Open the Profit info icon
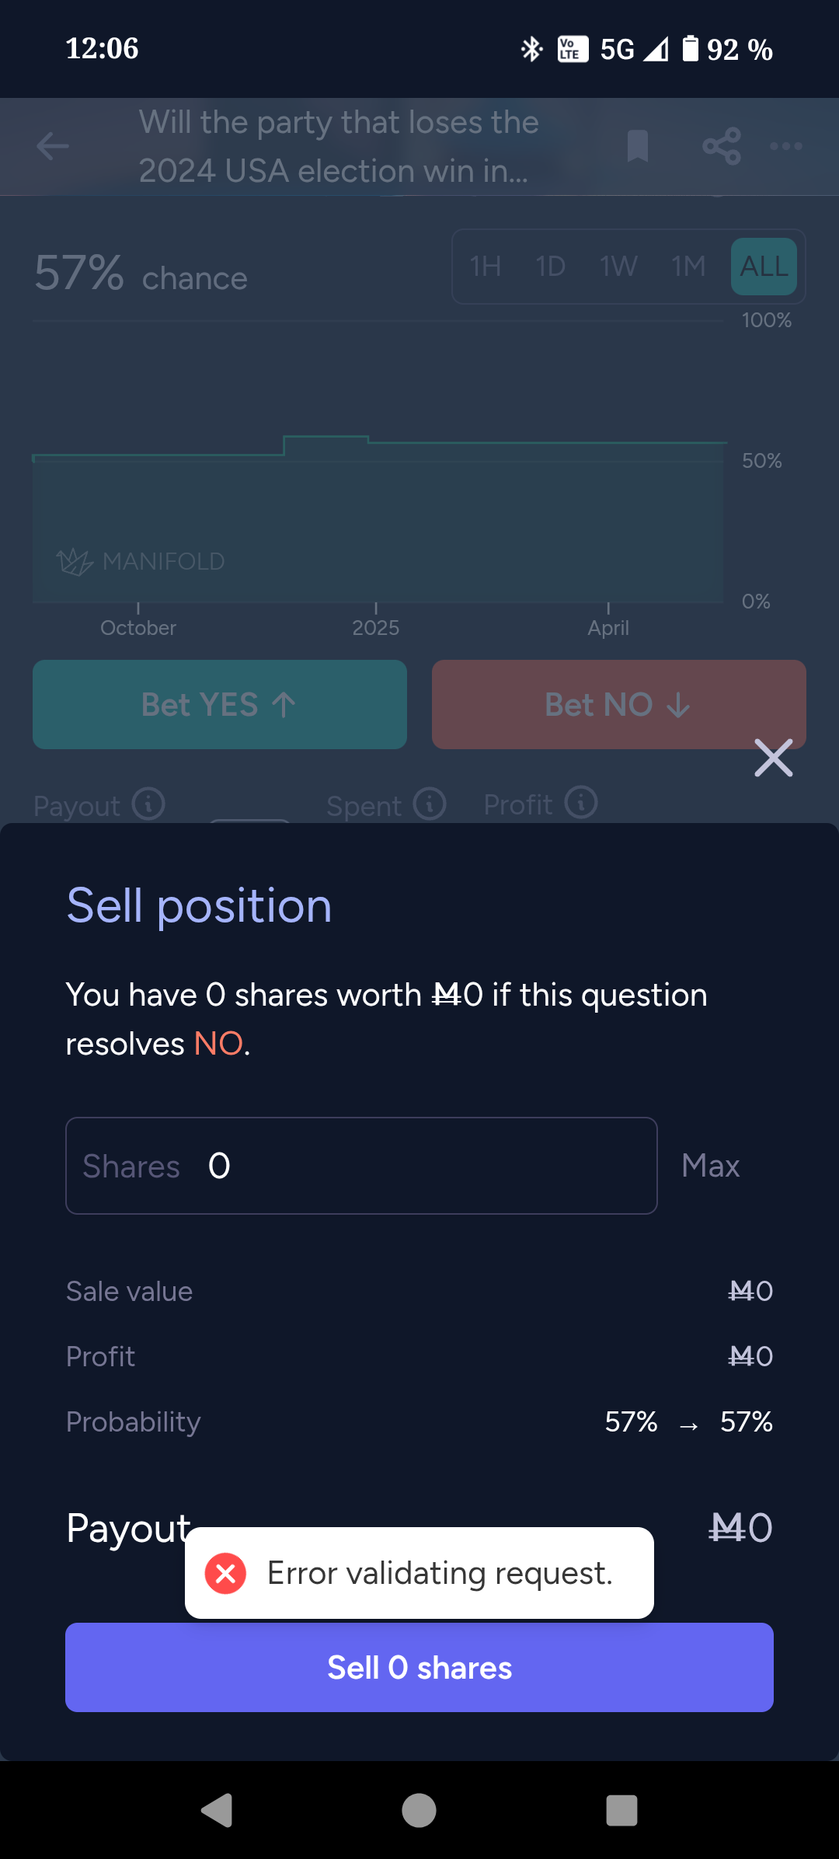 (581, 802)
